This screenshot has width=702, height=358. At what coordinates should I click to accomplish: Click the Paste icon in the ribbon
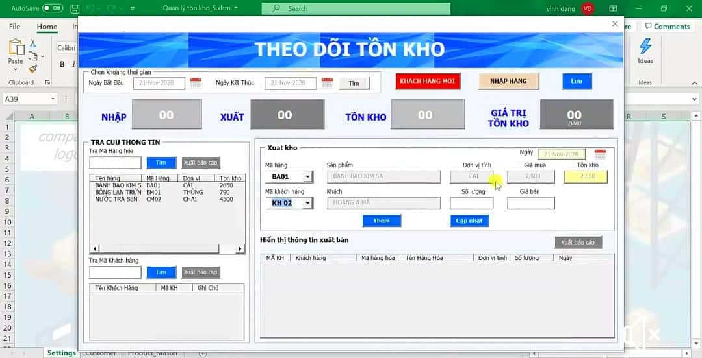pos(16,47)
